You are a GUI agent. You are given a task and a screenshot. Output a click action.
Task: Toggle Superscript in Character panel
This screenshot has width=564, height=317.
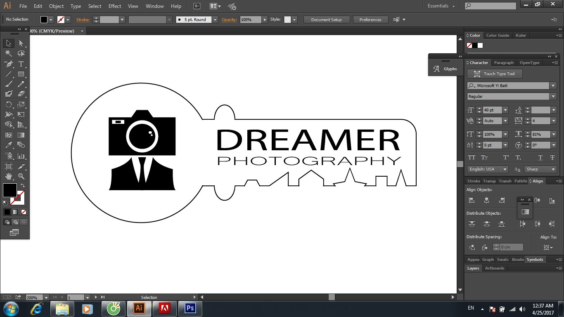[506, 158]
